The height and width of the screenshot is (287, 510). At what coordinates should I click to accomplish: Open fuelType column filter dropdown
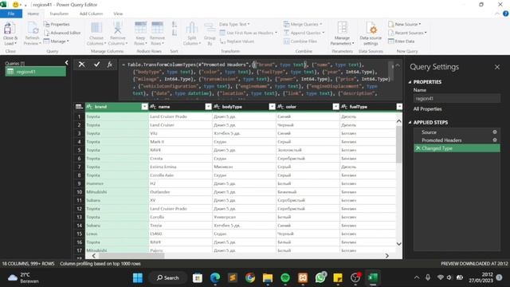[399, 107]
